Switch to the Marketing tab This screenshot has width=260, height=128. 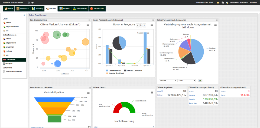tap(38, 9)
